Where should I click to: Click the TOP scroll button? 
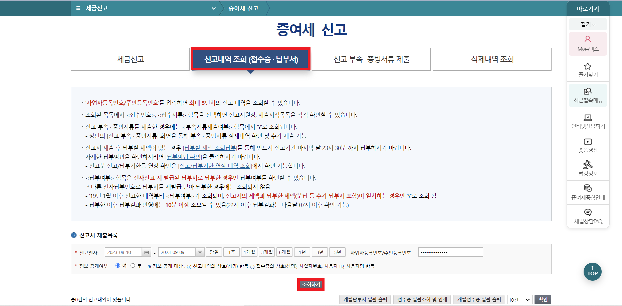click(593, 272)
